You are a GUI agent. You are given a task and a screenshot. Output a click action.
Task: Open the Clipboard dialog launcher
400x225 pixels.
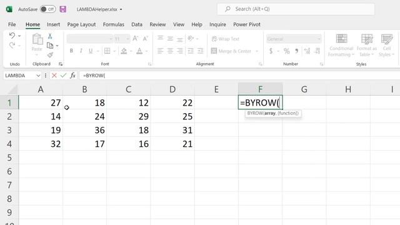point(61,64)
